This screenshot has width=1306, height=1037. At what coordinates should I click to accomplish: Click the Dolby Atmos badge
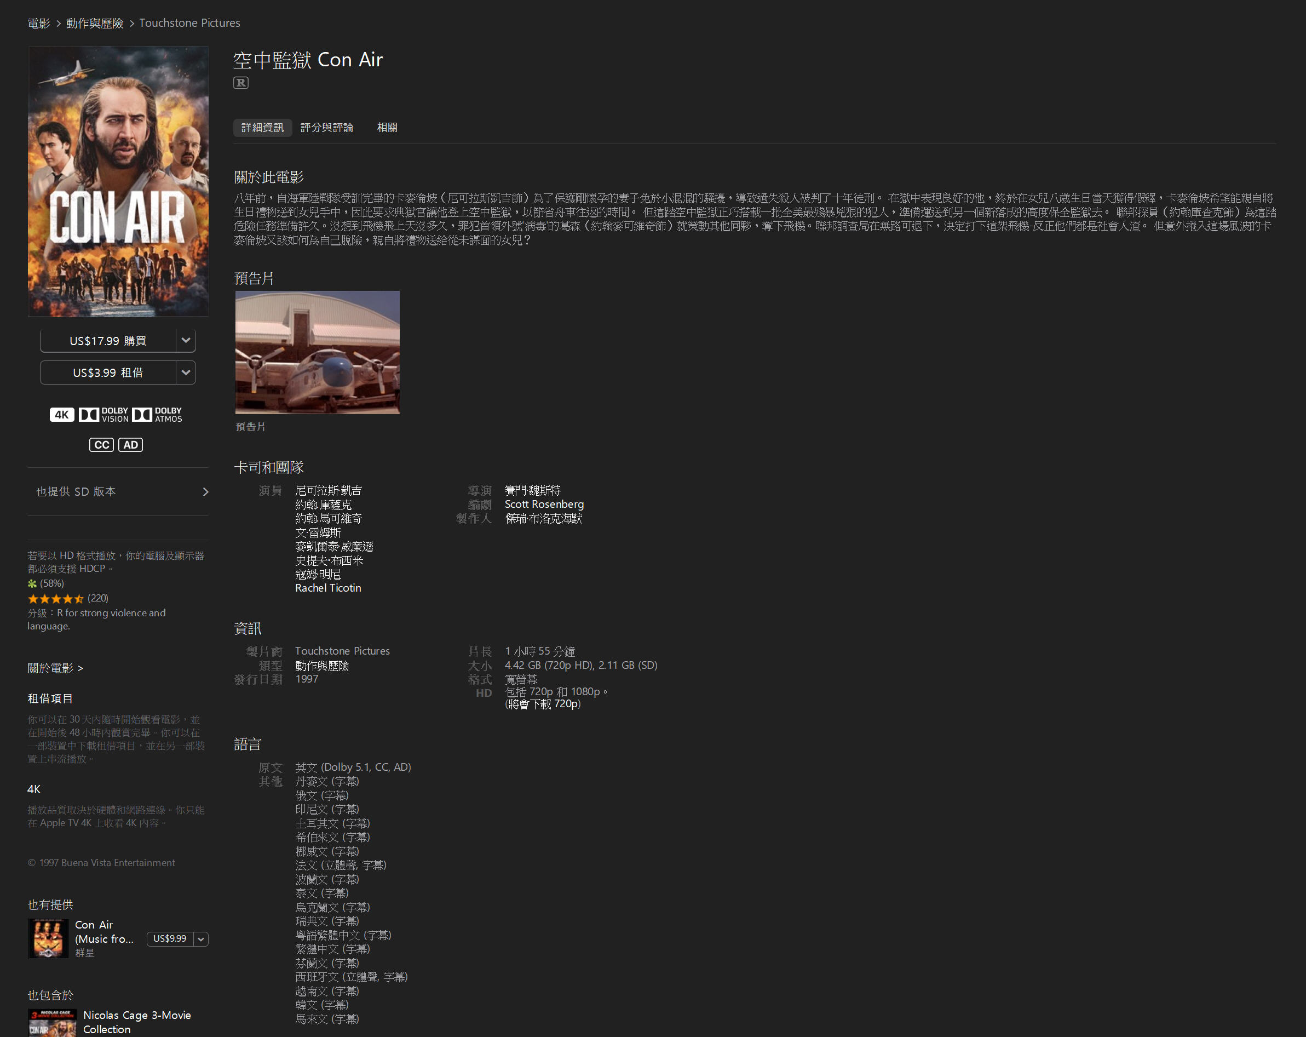tap(157, 415)
